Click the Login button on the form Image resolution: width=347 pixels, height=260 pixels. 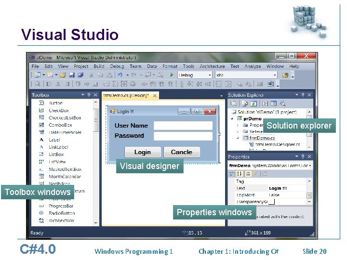(143, 152)
